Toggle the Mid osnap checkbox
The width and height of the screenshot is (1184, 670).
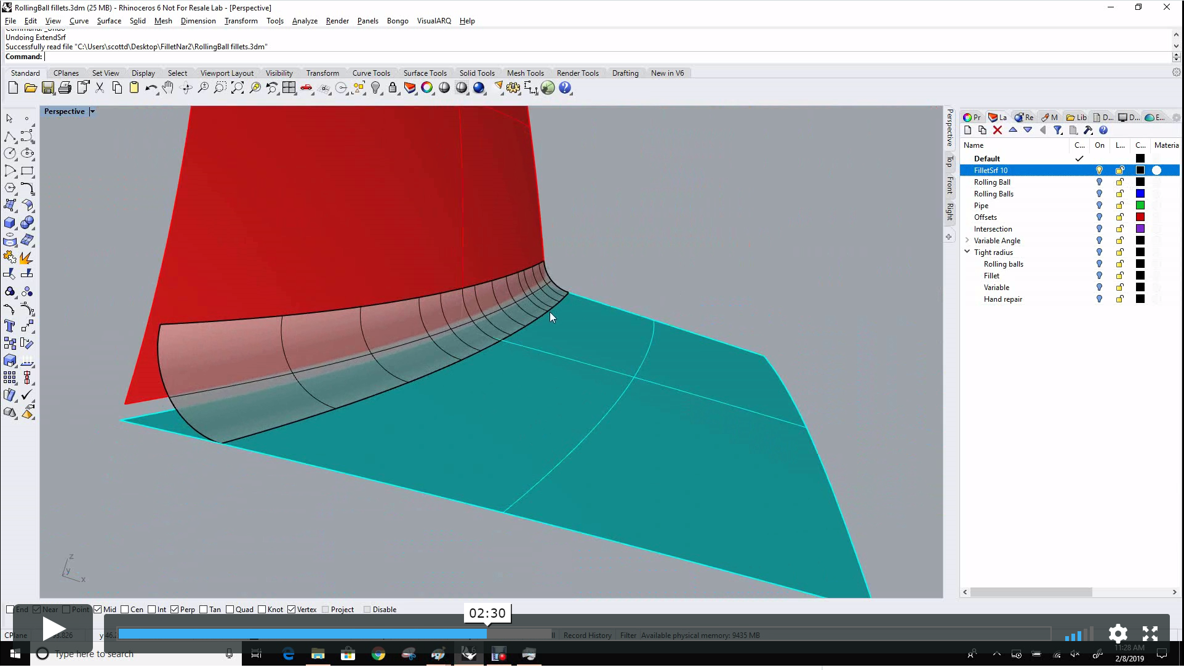point(98,610)
